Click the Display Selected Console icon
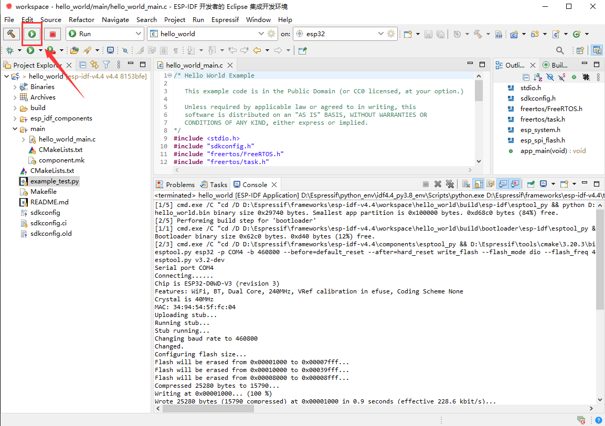 click(543, 184)
